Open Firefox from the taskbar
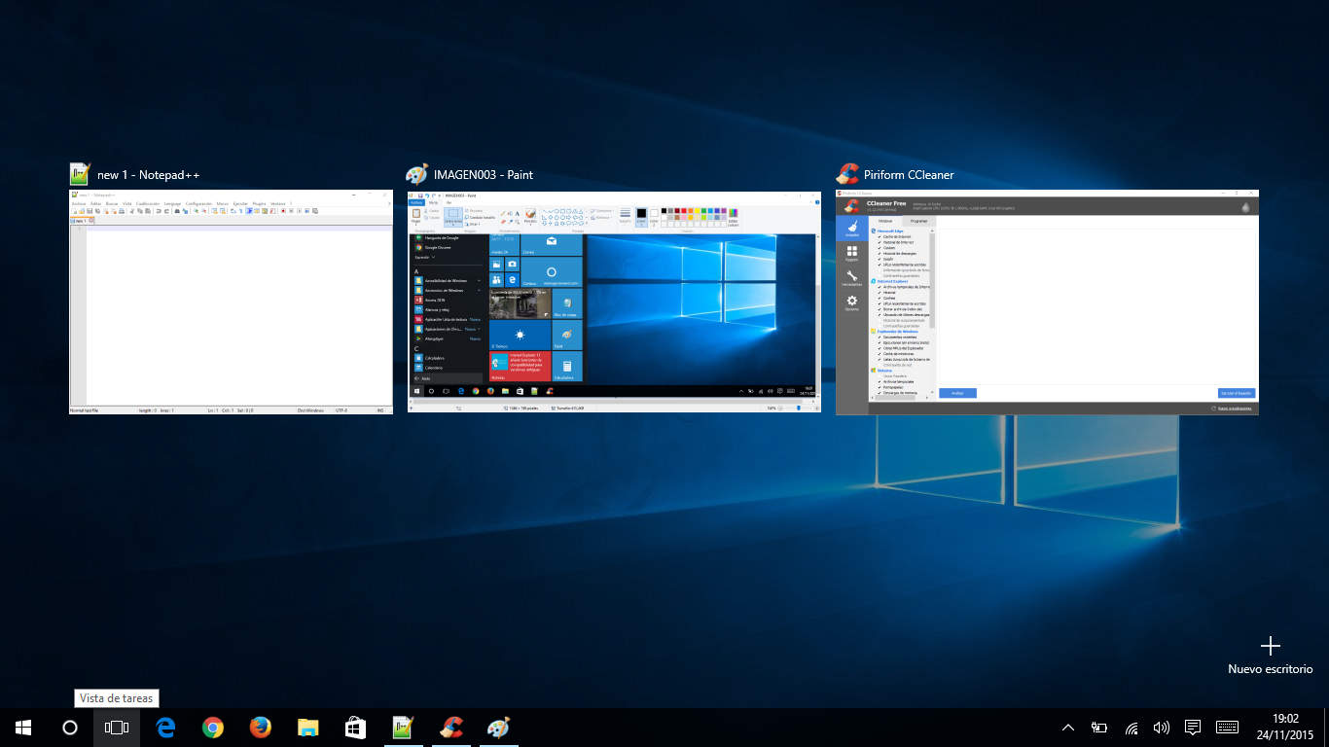1329x747 pixels. click(260, 728)
